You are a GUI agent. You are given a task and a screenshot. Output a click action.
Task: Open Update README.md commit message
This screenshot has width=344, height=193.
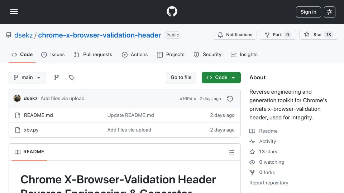[130, 115]
